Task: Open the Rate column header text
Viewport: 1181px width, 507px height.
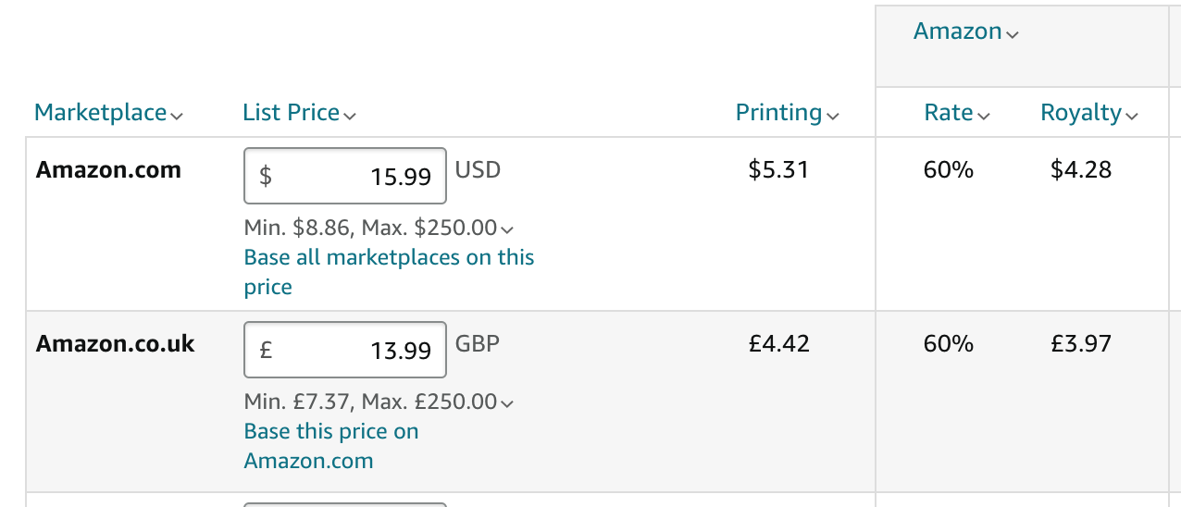Action: point(949,112)
